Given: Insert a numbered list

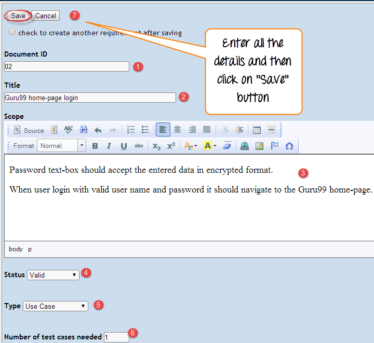Looking at the screenshot, I should pyautogui.click(x=131, y=130).
